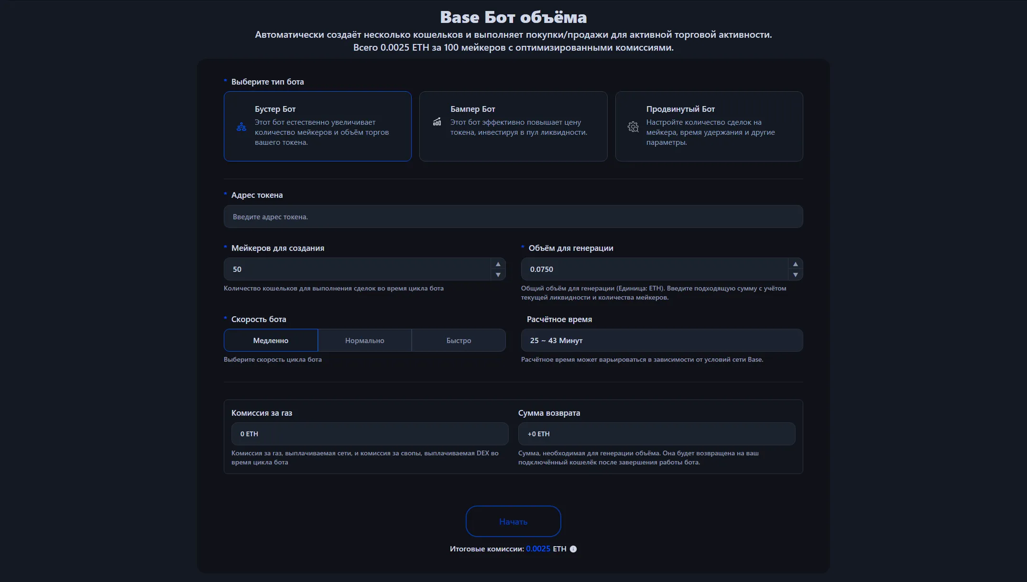The image size is (1027, 582).
Task: Click the 0.0025 total fees value
Action: [x=538, y=549]
